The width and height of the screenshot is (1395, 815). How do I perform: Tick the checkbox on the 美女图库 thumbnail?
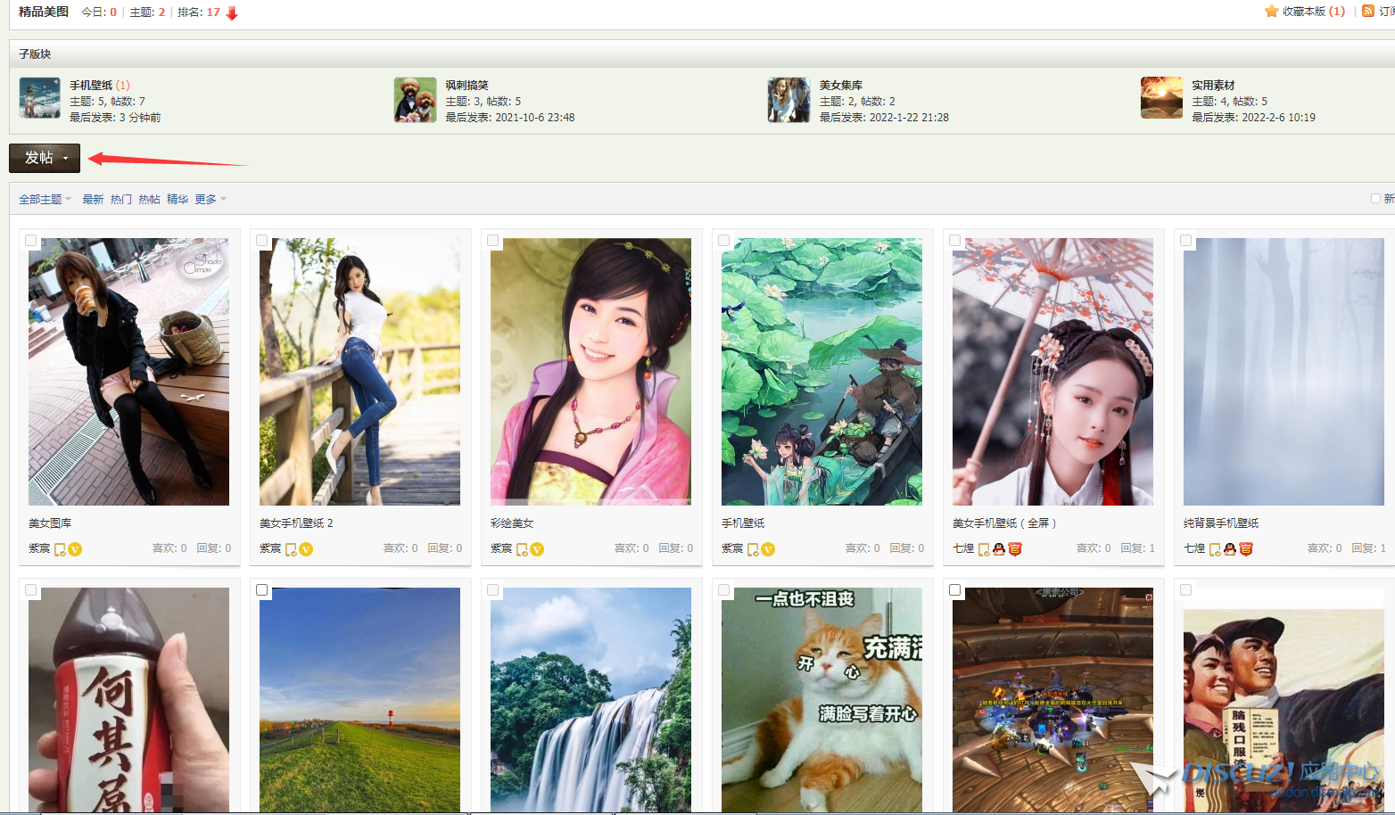click(31, 241)
